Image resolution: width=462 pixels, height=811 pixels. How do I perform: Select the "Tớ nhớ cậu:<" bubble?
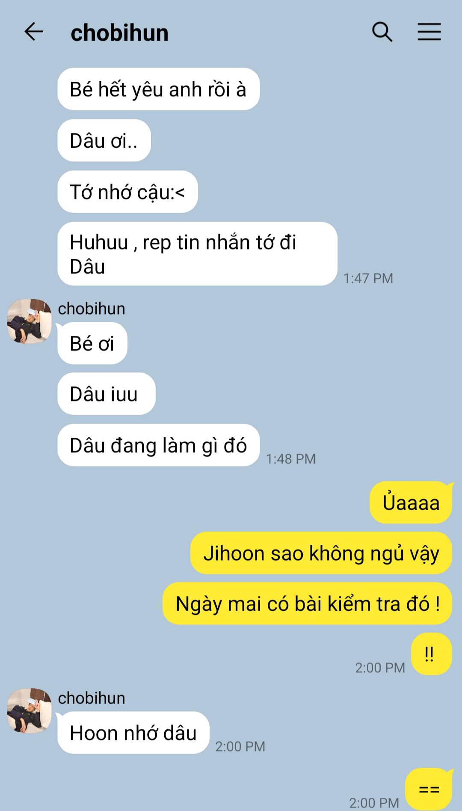[x=127, y=192]
